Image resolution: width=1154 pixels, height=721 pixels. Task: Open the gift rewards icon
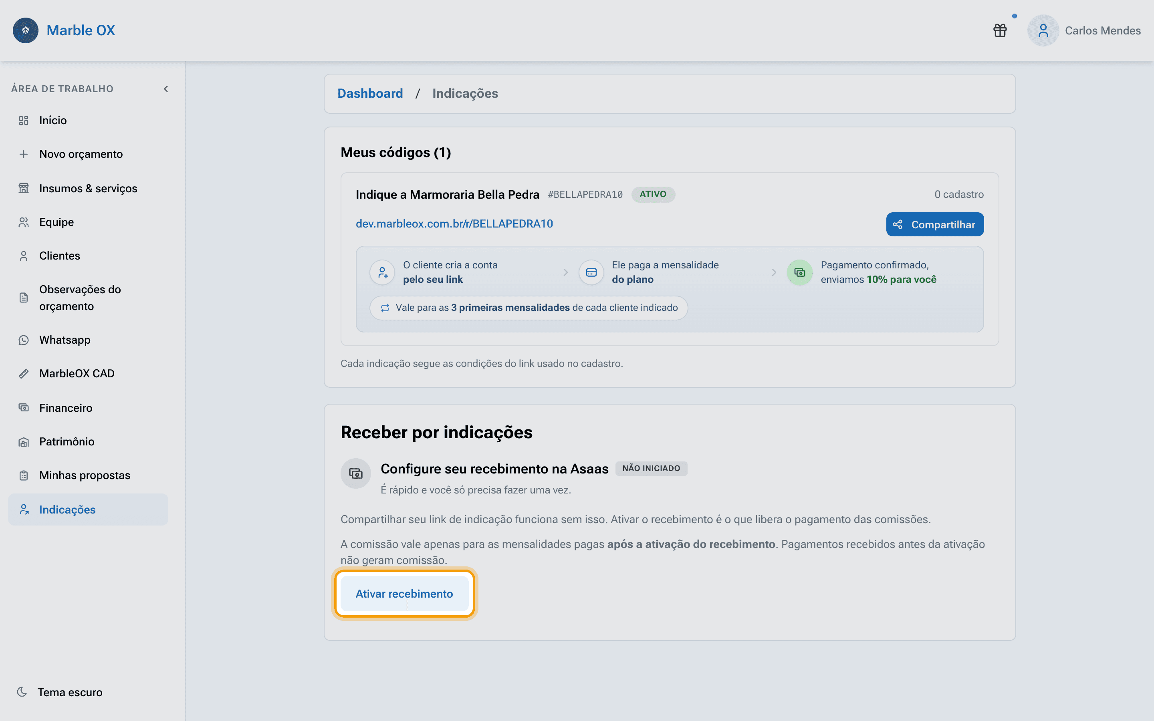[x=1000, y=30]
